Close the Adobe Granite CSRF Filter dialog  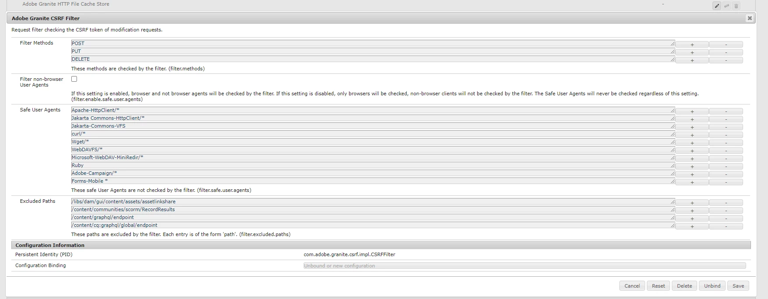[x=750, y=18]
